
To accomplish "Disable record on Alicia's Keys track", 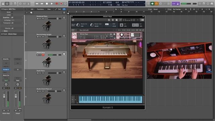I will (43, 55).
